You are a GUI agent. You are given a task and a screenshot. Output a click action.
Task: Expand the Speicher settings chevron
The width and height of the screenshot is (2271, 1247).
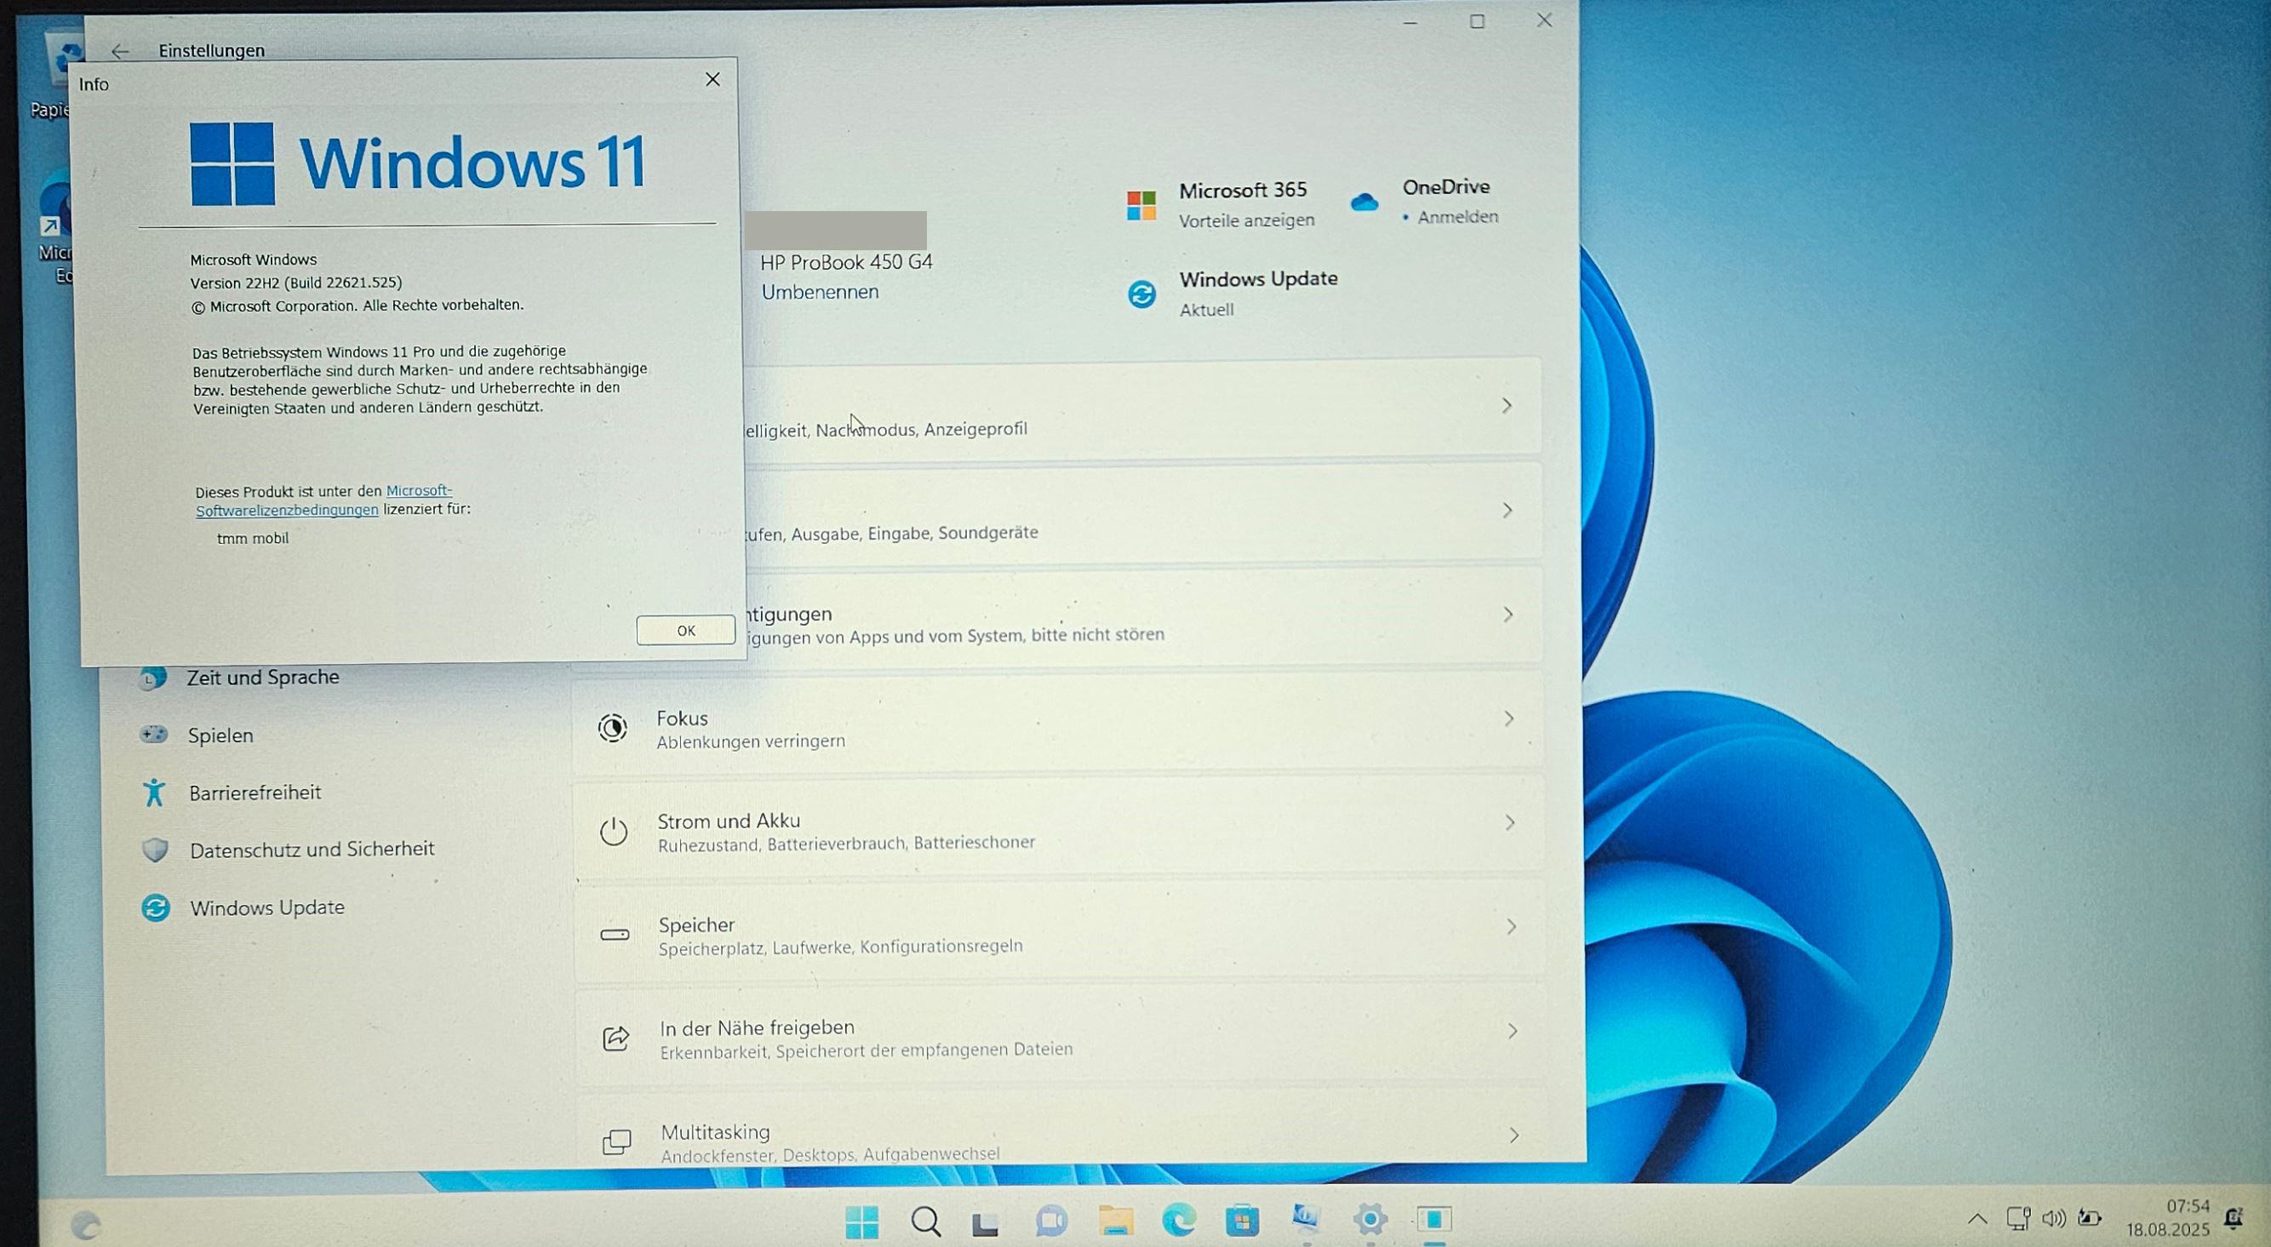pyautogui.click(x=1510, y=927)
